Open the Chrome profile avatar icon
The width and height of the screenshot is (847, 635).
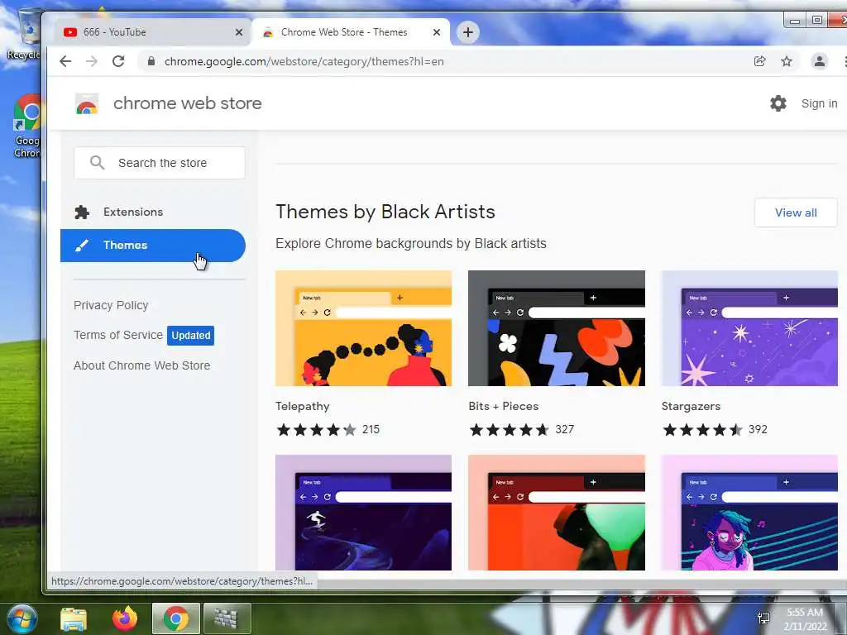click(820, 61)
